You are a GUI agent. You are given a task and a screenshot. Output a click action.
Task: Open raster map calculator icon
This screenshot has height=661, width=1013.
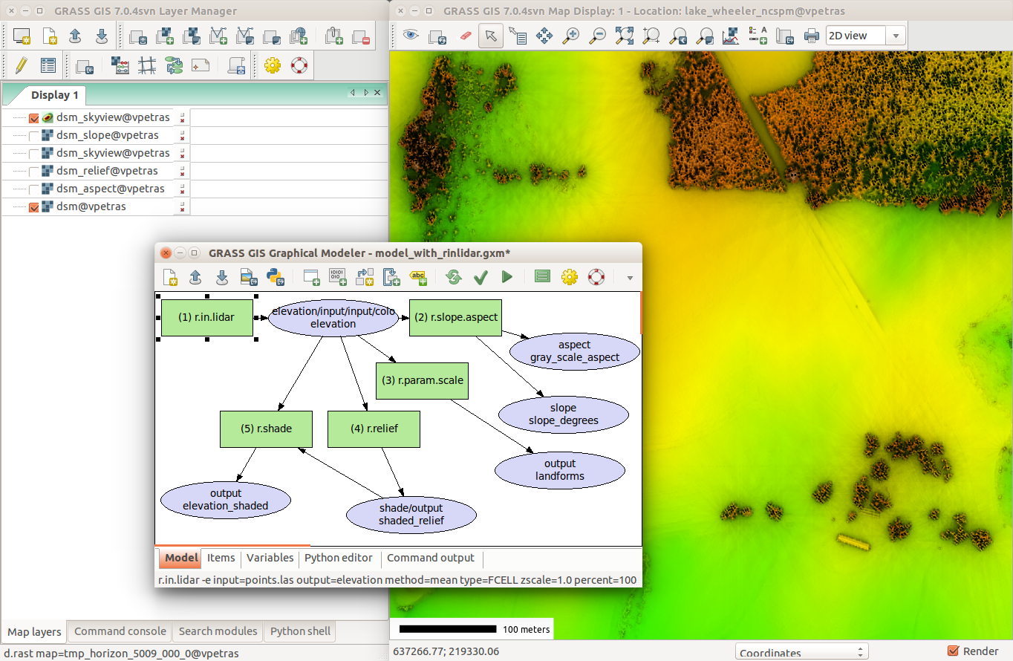tap(120, 65)
